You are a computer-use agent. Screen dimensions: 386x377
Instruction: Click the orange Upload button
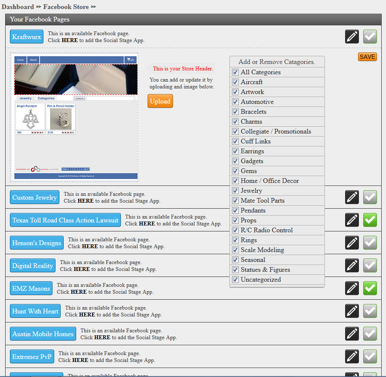click(x=160, y=101)
